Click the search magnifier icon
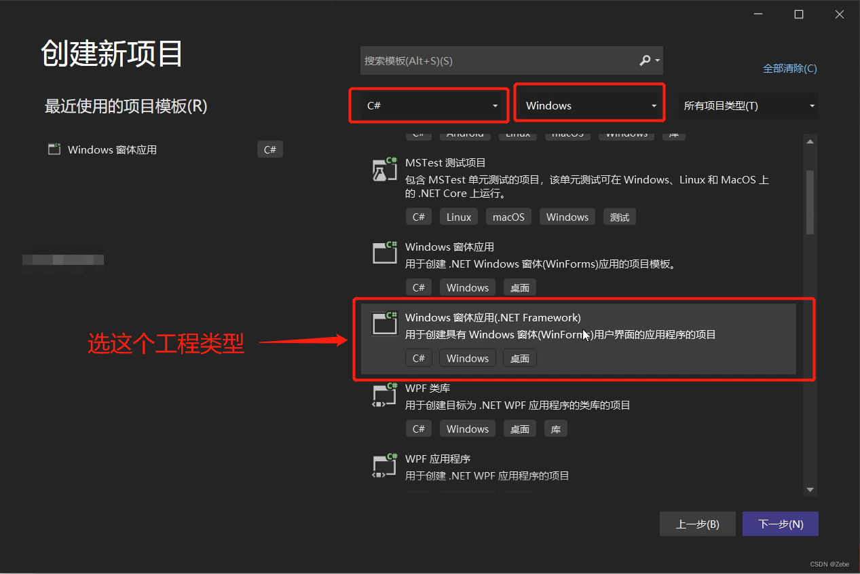The height and width of the screenshot is (574, 860). (x=646, y=60)
